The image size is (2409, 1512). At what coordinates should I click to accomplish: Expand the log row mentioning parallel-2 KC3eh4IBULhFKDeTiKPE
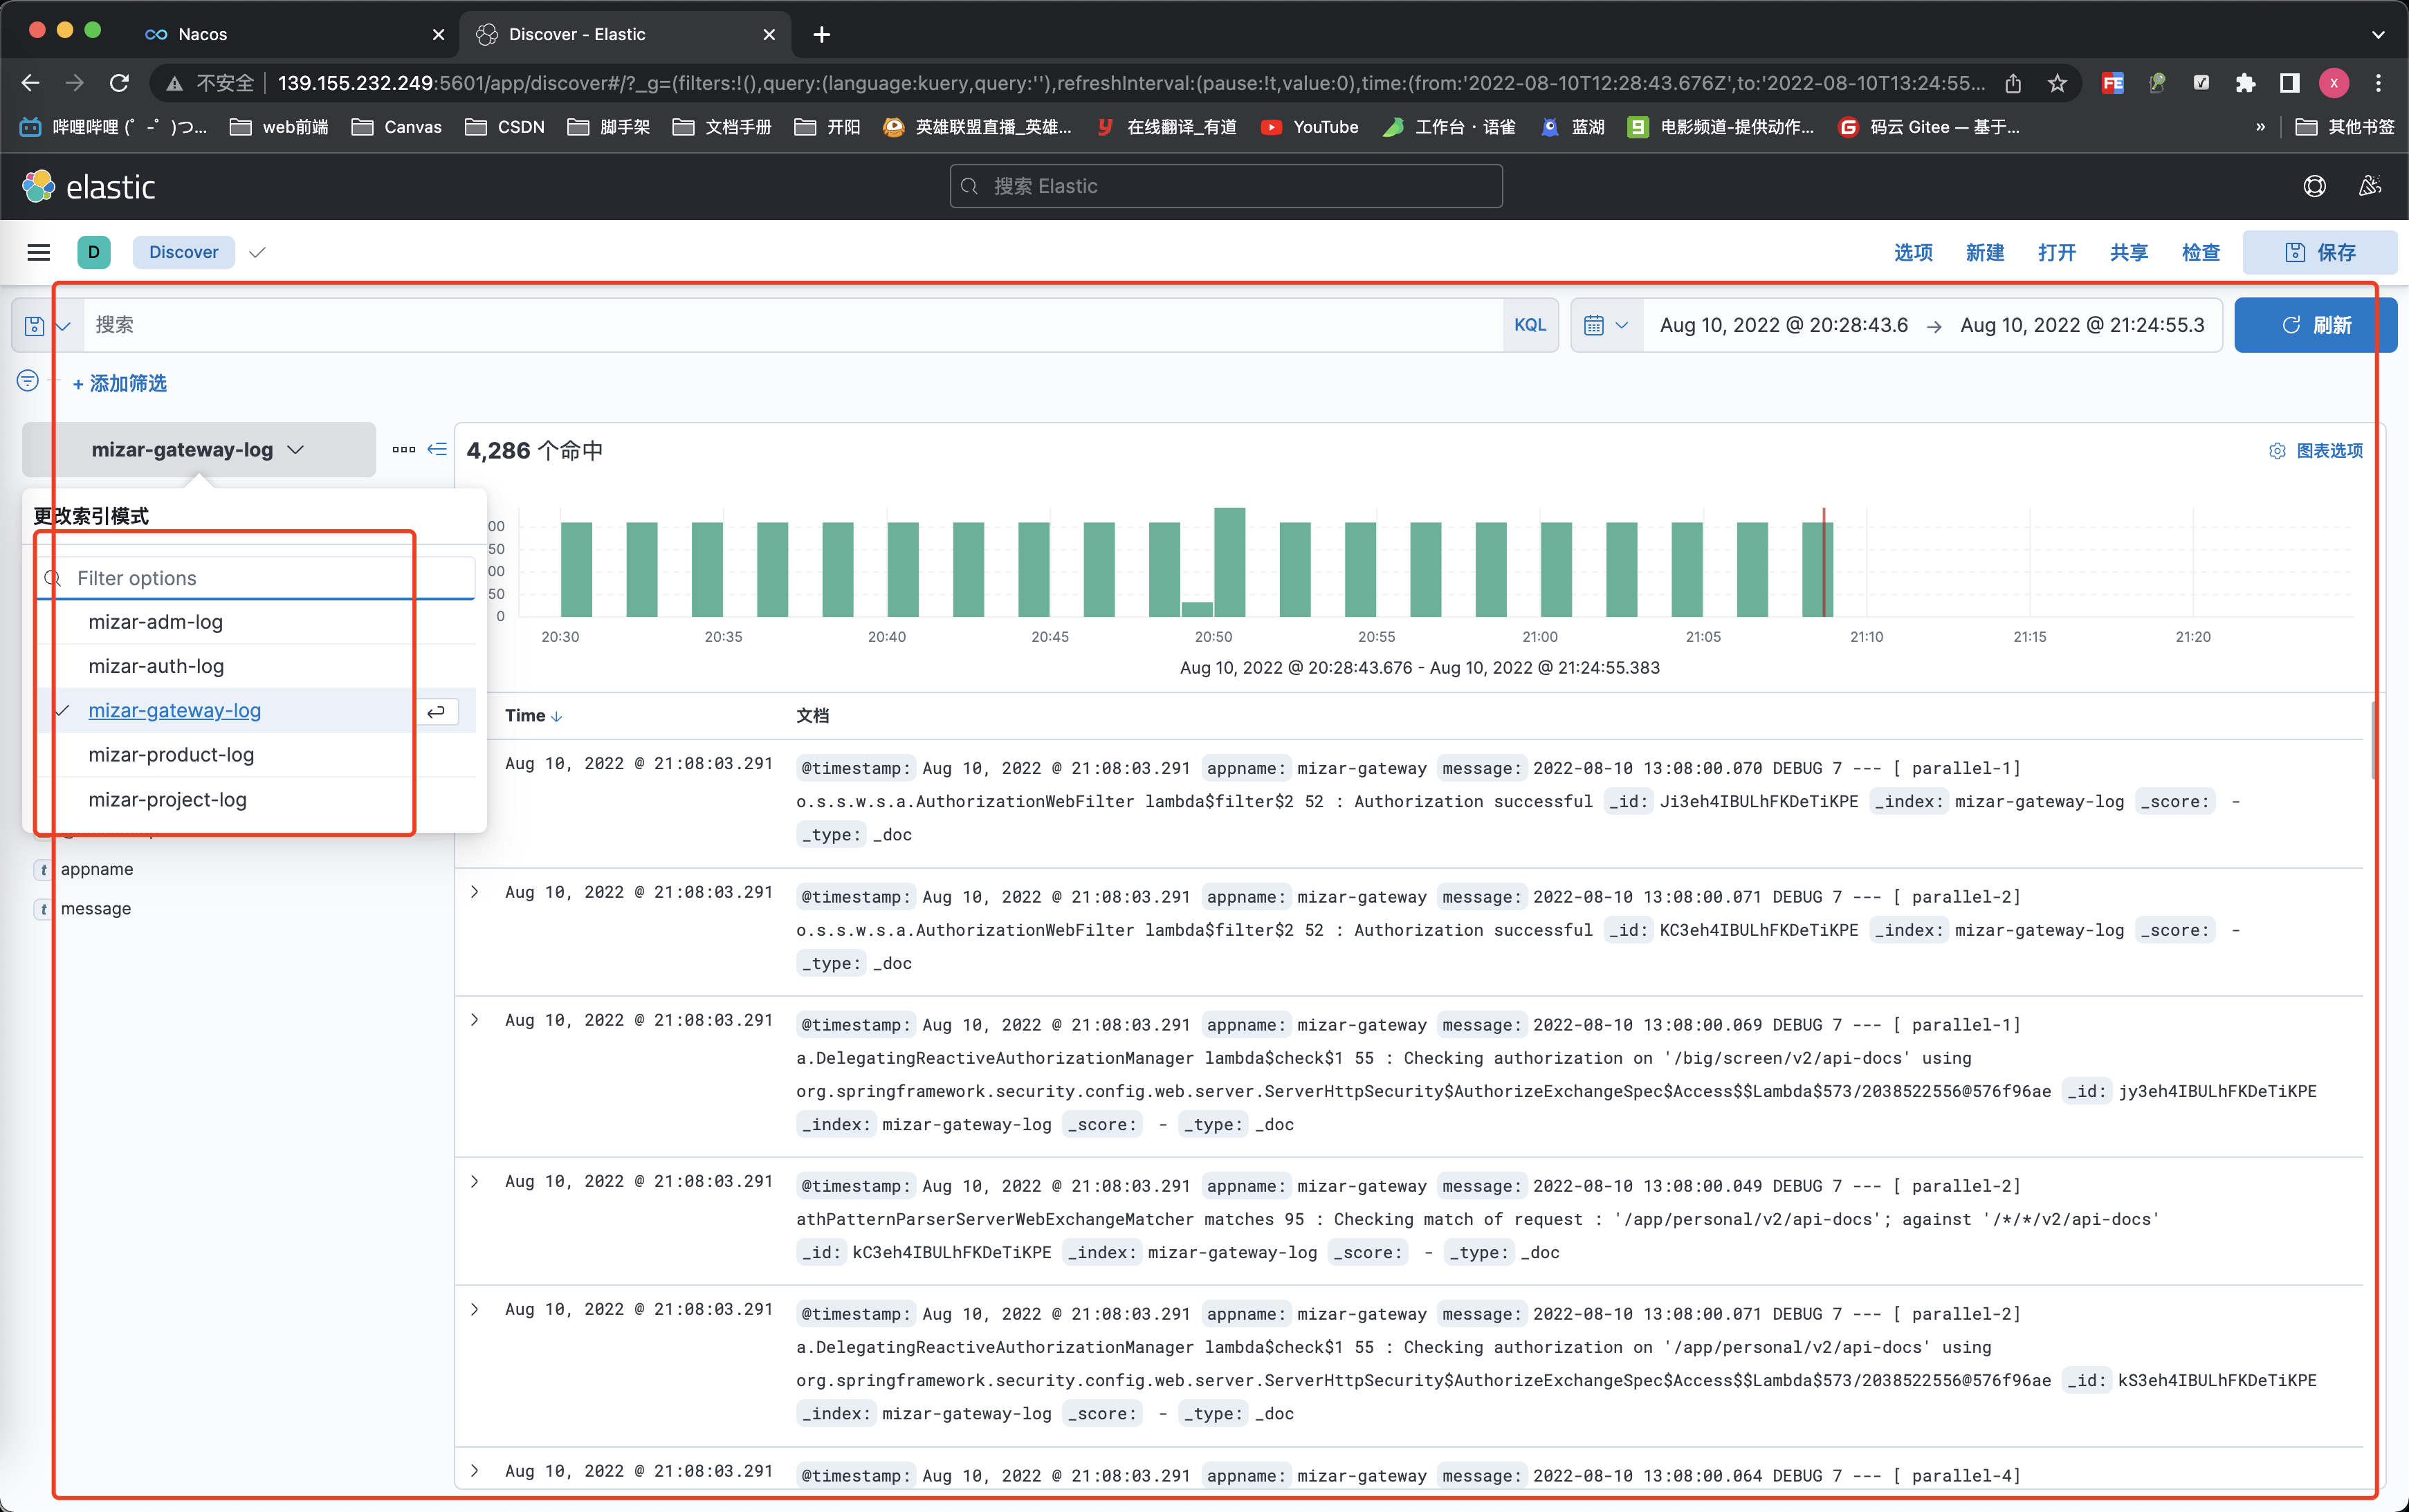[474, 891]
